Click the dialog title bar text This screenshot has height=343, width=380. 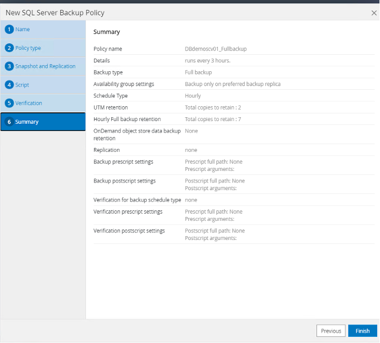pos(55,13)
